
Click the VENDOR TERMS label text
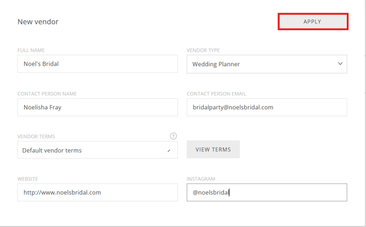36,136
